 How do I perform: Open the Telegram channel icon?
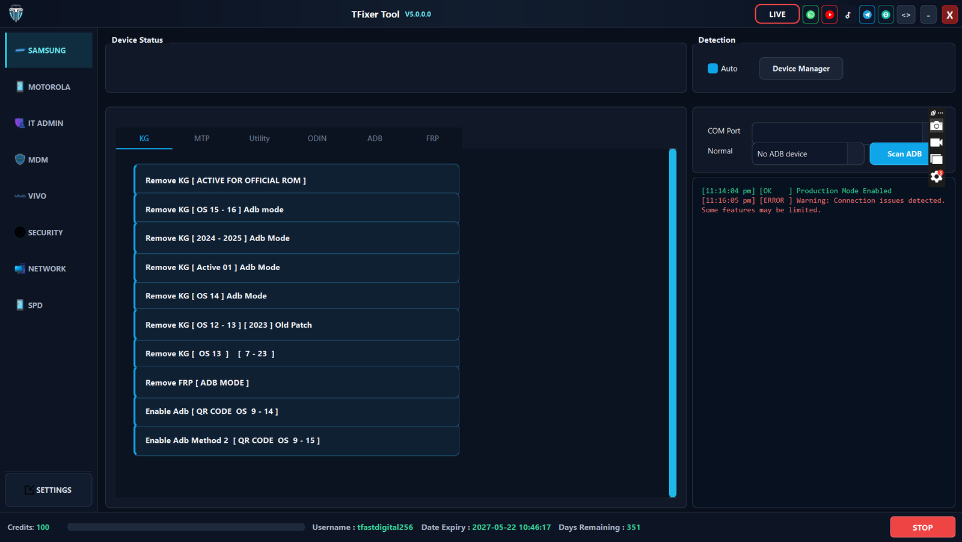click(867, 14)
